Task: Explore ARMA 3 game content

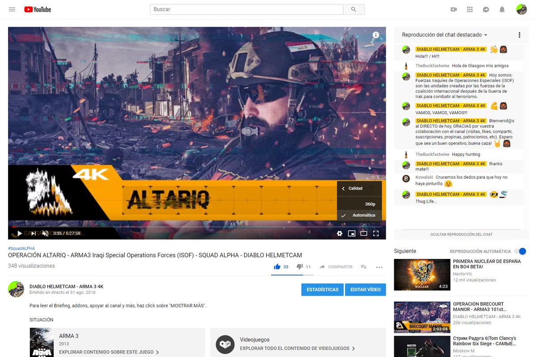Action: point(109,353)
